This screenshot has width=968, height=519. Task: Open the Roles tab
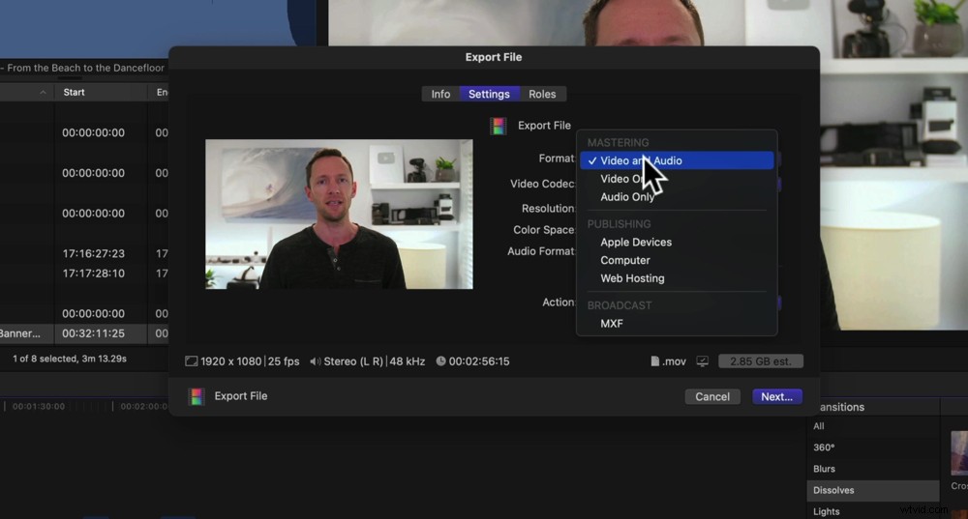[x=542, y=94]
